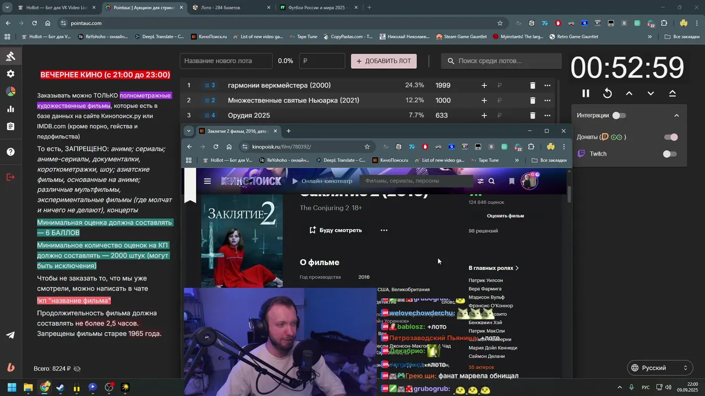The height and width of the screenshot is (396, 705).
Task: Click Заклятие 2 movie poster
Action: point(242,240)
